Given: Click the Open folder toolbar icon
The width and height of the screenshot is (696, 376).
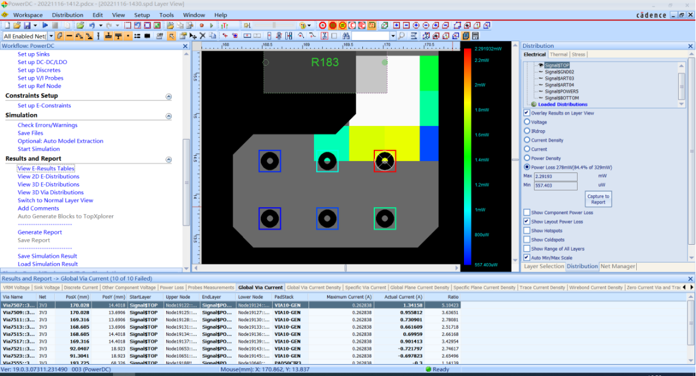Looking at the screenshot, I should pyautogui.click(x=17, y=25).
